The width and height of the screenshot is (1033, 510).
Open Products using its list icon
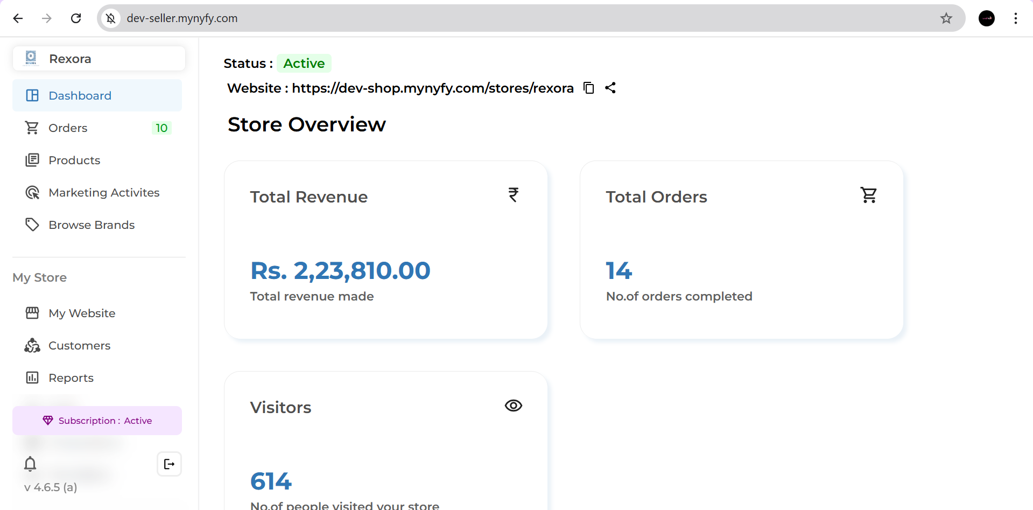pos(32,159)
